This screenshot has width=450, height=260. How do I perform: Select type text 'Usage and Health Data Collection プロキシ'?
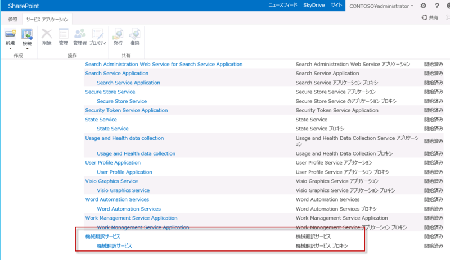tap(344, 154)
